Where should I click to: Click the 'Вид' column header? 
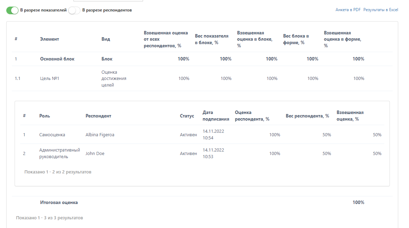tap(105, 39)
